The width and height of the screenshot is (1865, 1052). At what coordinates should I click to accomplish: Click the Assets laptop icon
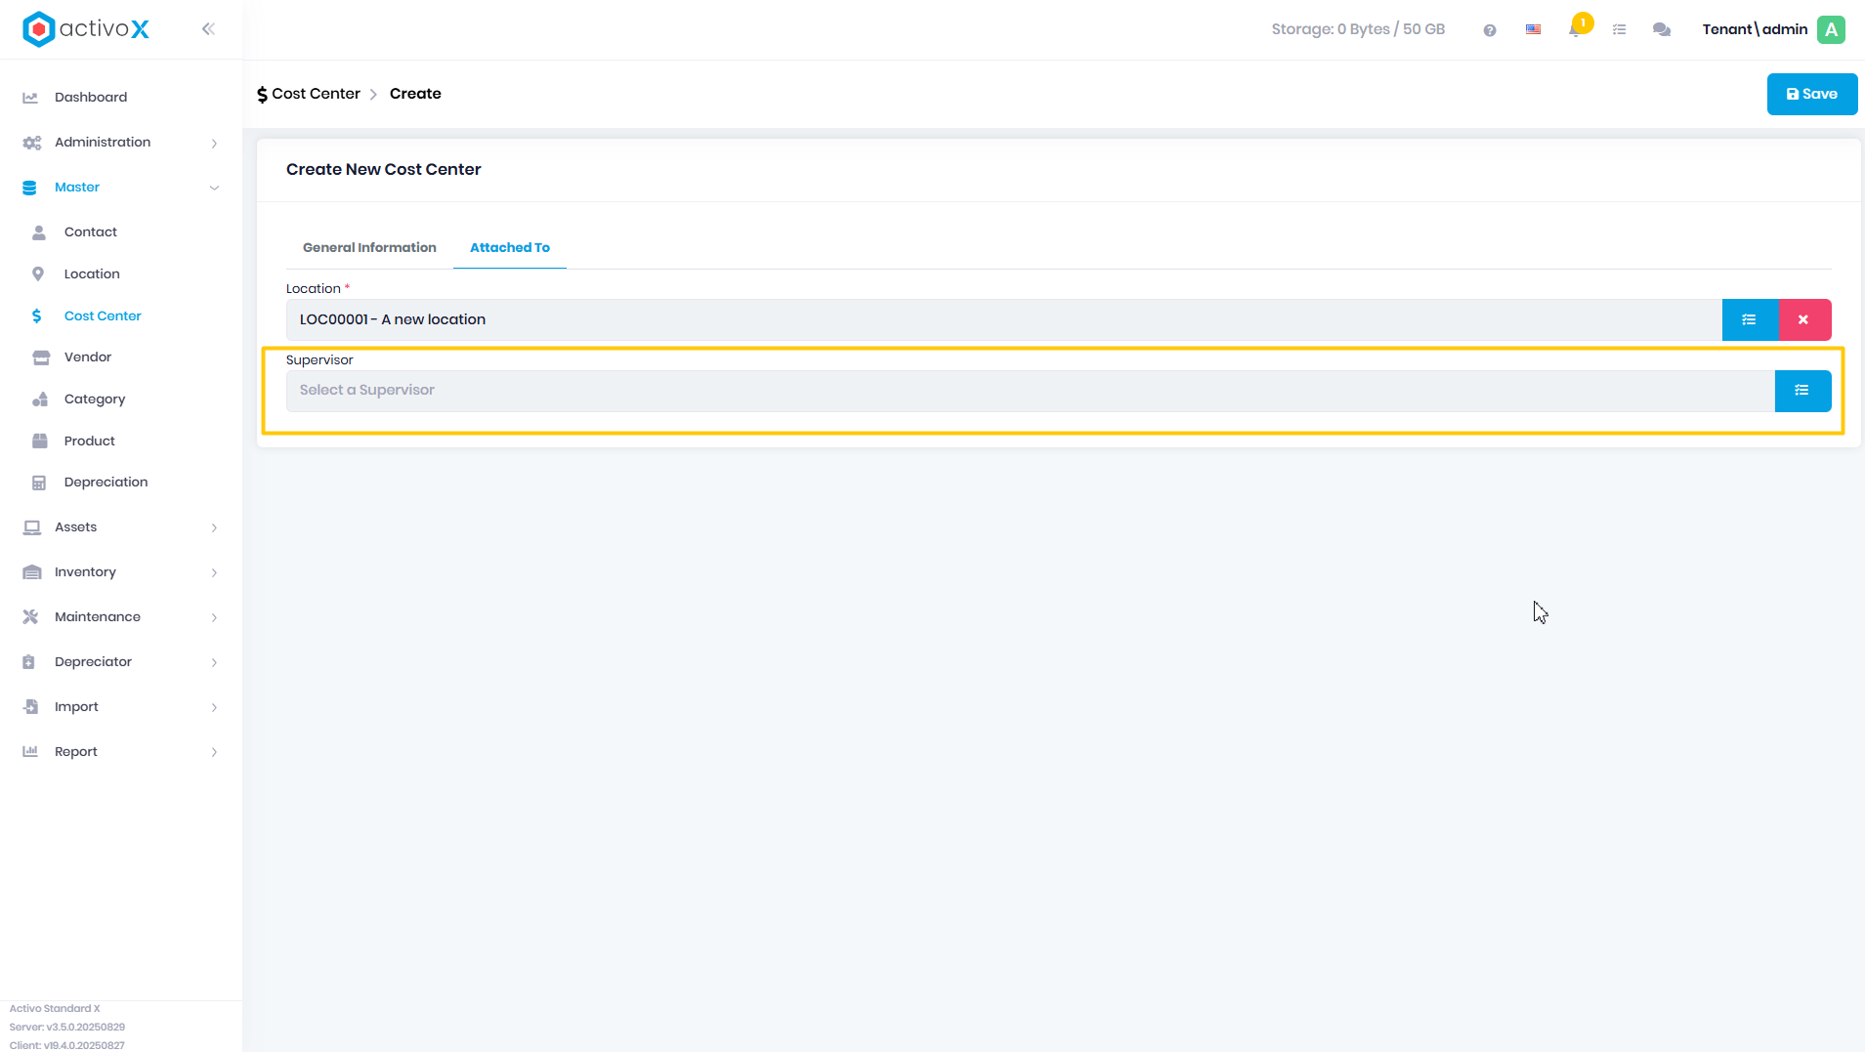click(31, 527)
